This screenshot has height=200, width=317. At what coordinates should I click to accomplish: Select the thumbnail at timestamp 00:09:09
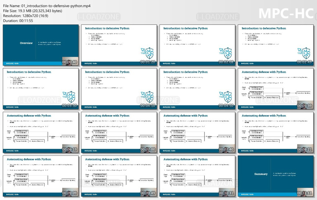(41, 176)
